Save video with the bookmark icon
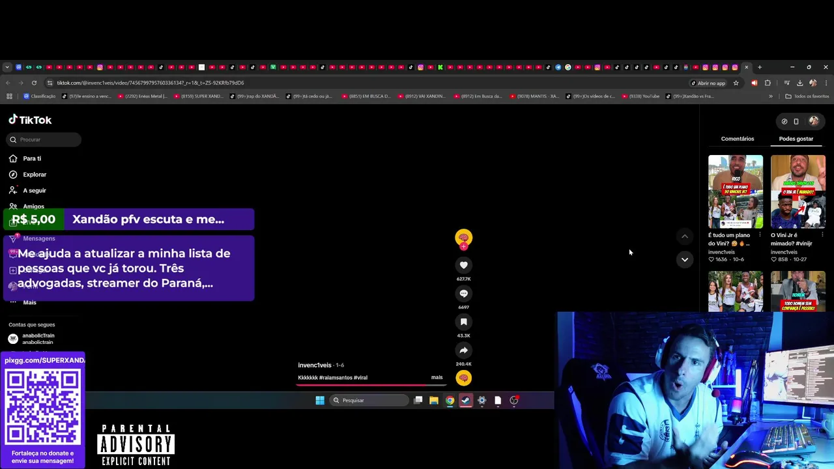The image size is (834, 469). [x=463, y=322]
